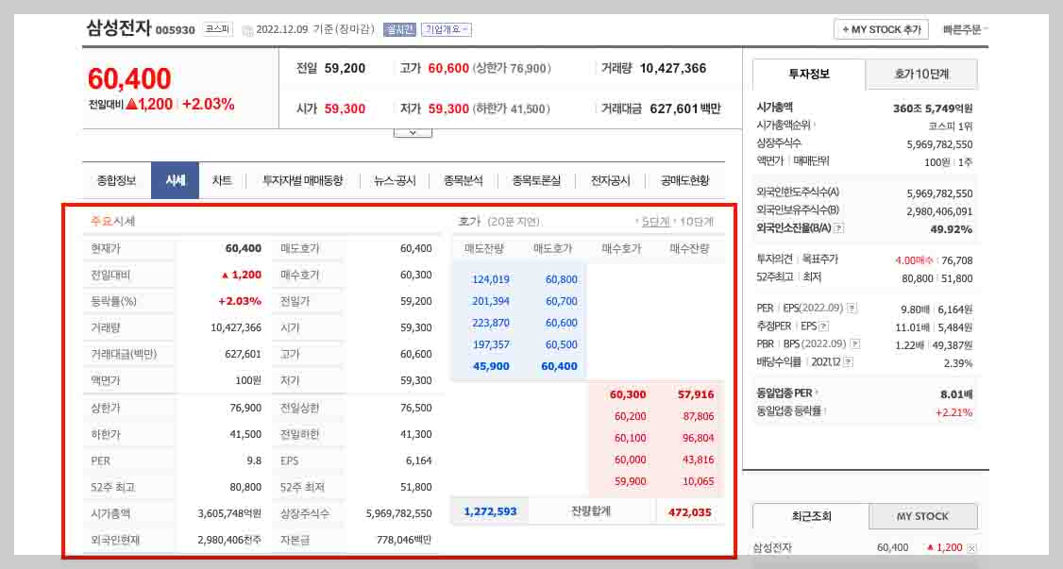Viewport: 1063px width, 569px height.
Task: Click the 52주 최고 value 80,800
Action: (x=245, y=487)
